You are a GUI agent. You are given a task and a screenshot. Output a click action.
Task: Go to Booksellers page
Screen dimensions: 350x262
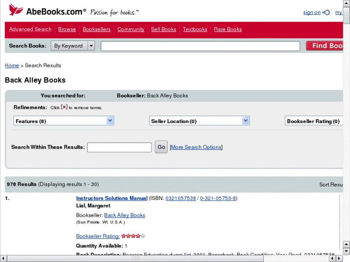coord(97,29)
